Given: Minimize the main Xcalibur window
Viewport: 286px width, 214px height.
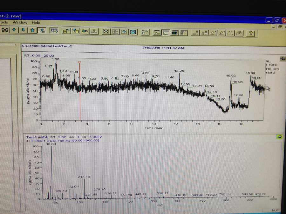Looking at the screenshot, I should click(x=269, y=21).
